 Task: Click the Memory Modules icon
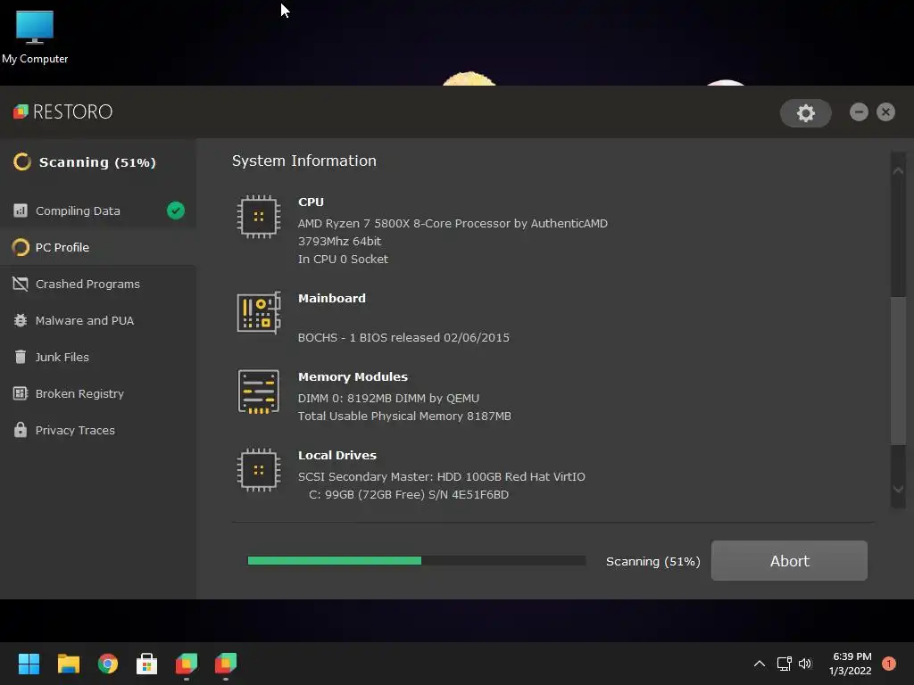(259, 392)
